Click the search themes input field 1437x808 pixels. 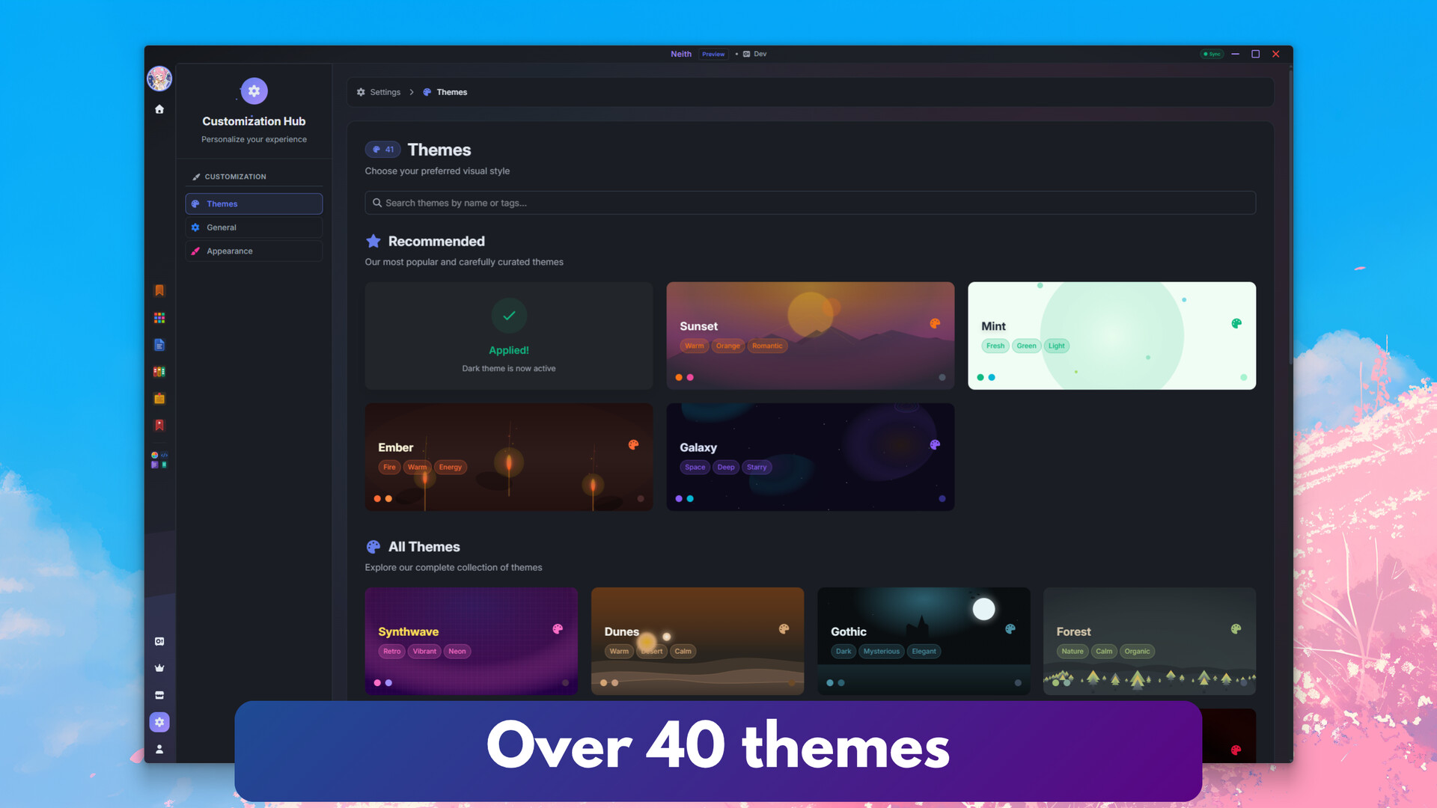[x=810, y=203]
